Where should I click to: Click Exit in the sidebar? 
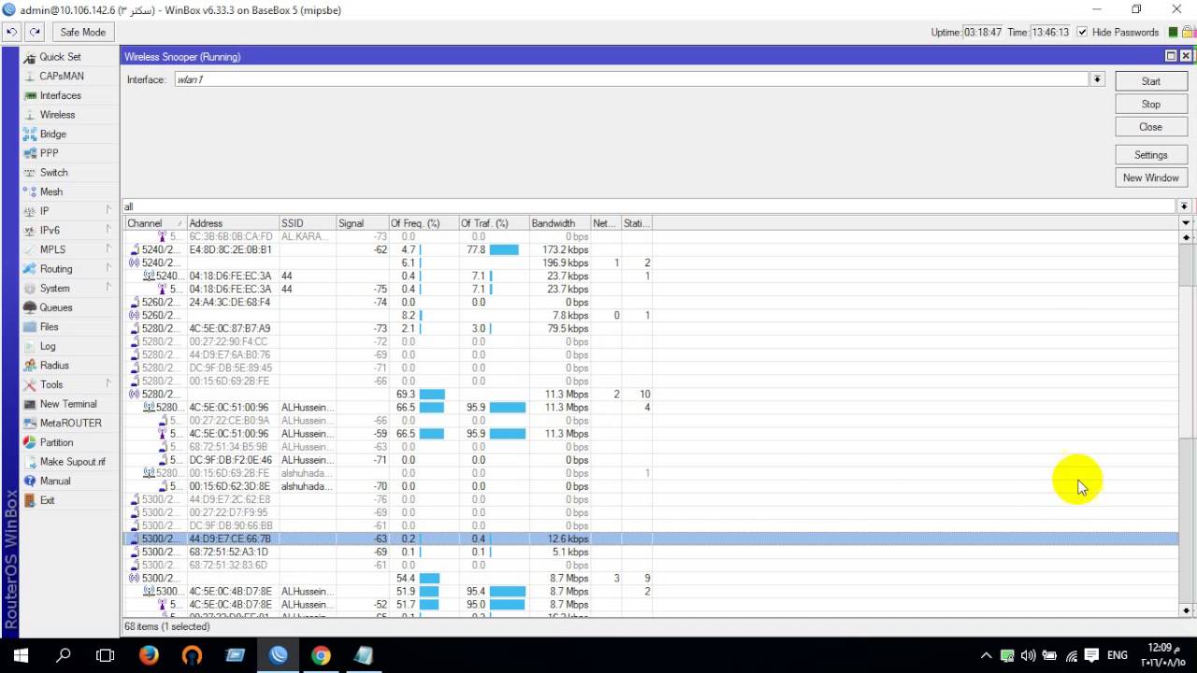47,500
